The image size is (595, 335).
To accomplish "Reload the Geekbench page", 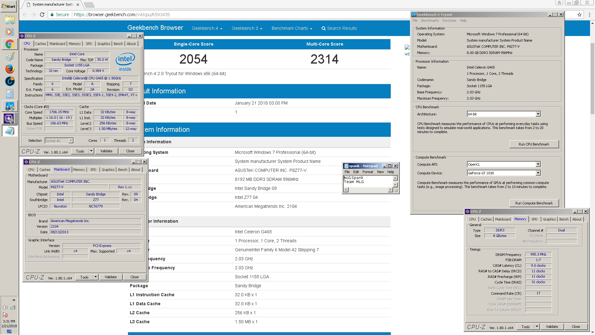I will pos(42,15).
